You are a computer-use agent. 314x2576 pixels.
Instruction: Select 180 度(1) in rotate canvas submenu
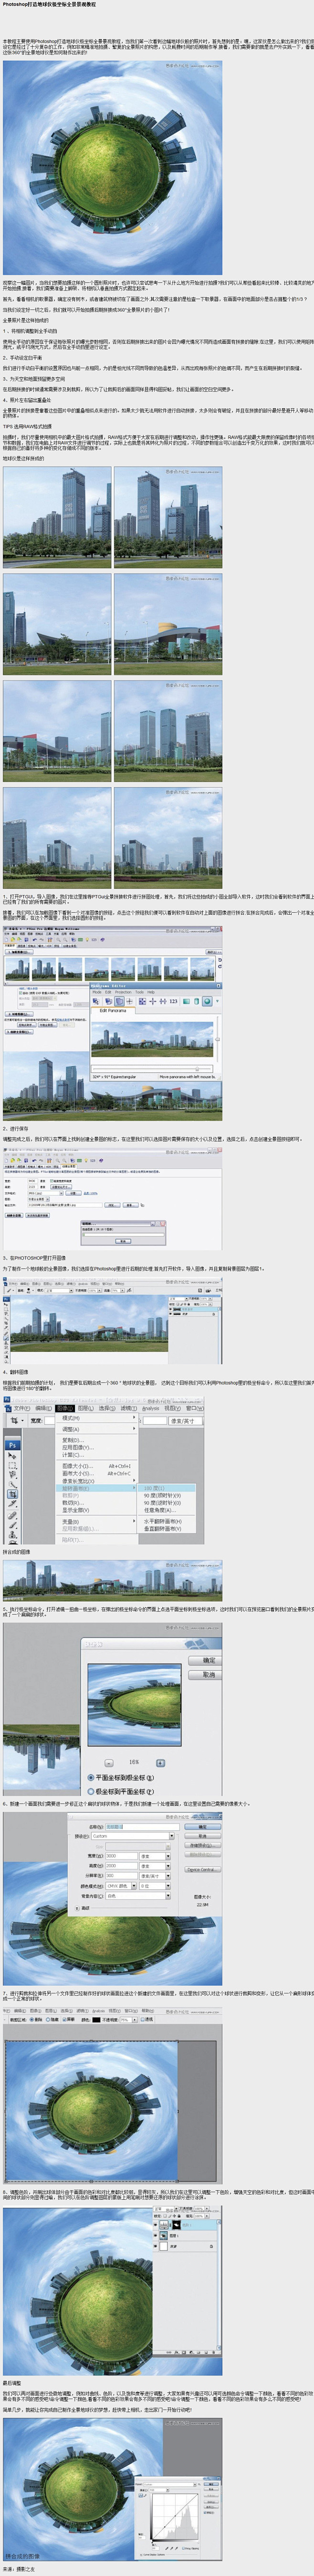165,1487
